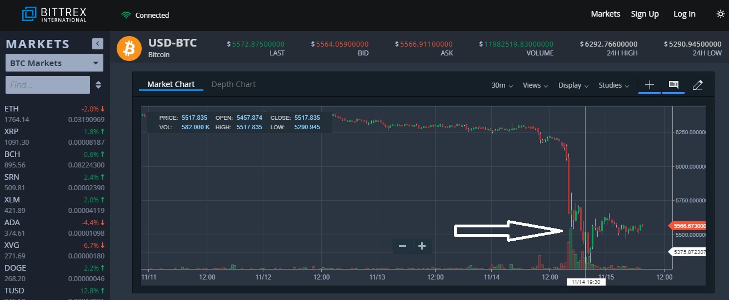The width and height of the screenshot is (729, 300).
Task: Click the Connected wifi status icon
Action: click(126, 15)
